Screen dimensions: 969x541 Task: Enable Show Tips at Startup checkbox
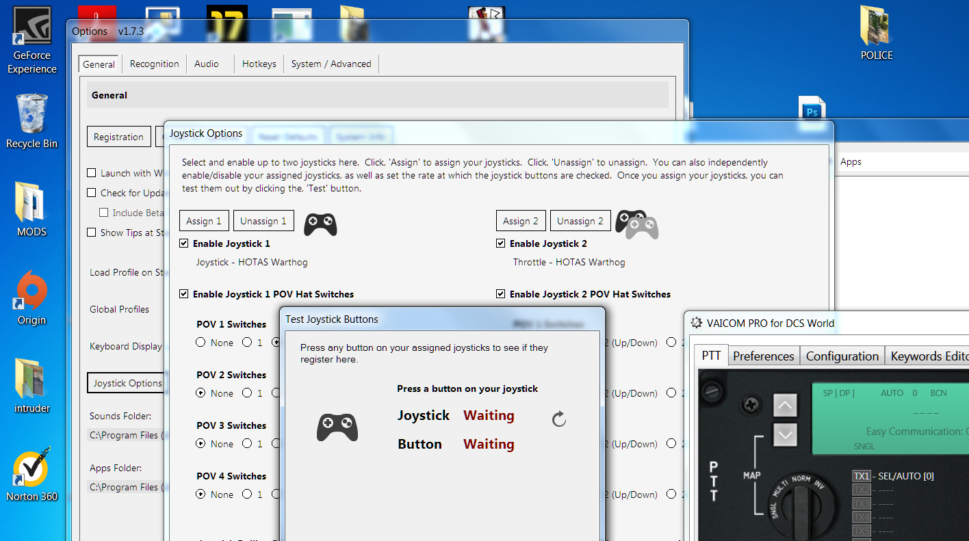pos(92,233)
